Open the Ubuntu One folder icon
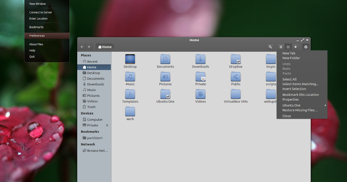The height and width of the screenshot is (182, 347). [165, 94]
